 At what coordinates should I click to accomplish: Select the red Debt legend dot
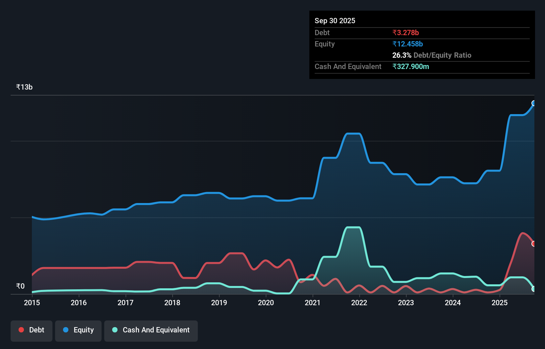21,330
